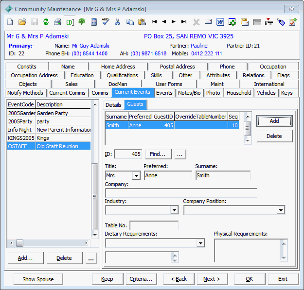Go to previous record arrow
The width and height of the screenshot is (304, 290).
(164, 21)
